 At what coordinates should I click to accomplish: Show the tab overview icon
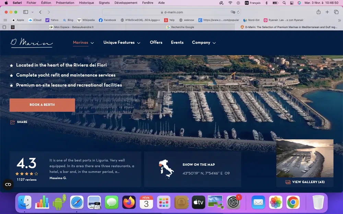pos(336,12)
